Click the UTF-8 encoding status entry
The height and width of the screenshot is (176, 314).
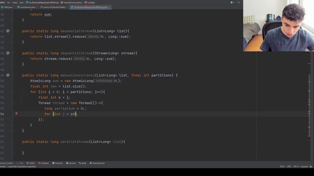[296, 166]
